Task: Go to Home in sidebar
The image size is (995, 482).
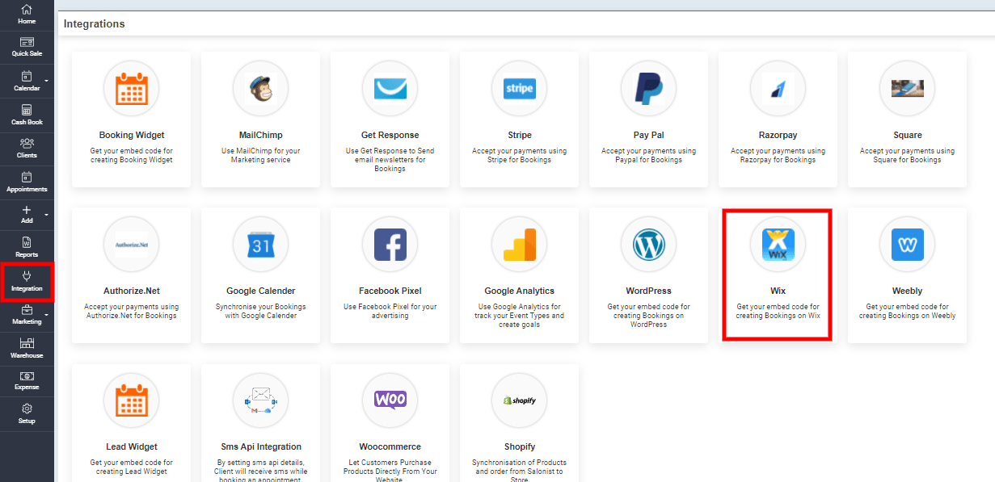Action: tap(27, 15)
